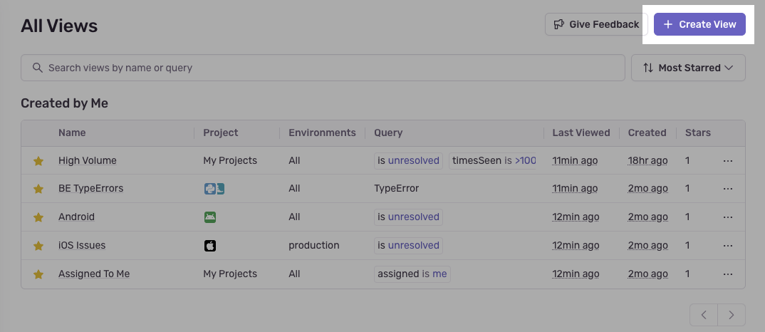765x332 pixels.
Task: Click the Stars column header
Action: click(x=697, y=133)
